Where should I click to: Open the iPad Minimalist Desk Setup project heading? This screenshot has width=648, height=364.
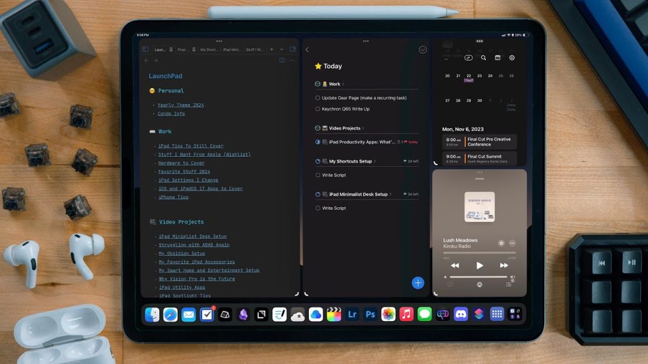[358, 195]
